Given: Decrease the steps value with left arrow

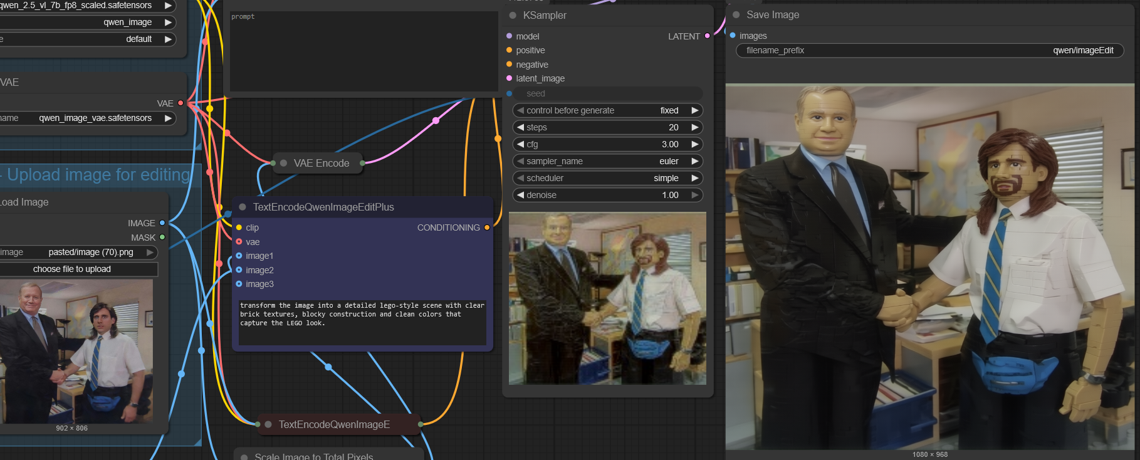Looking at the screenshot, I should click(520, 127).
